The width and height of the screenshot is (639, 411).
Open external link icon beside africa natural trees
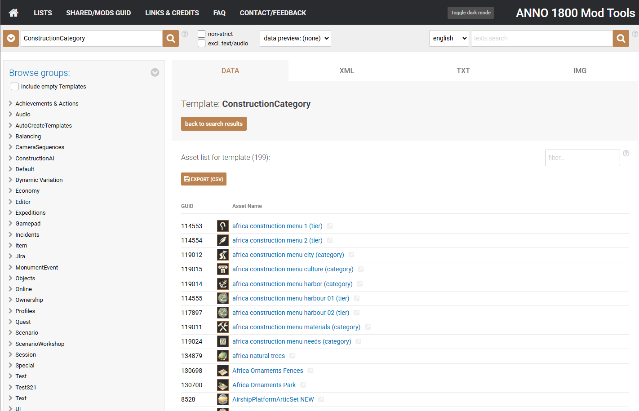click(292, 356)
